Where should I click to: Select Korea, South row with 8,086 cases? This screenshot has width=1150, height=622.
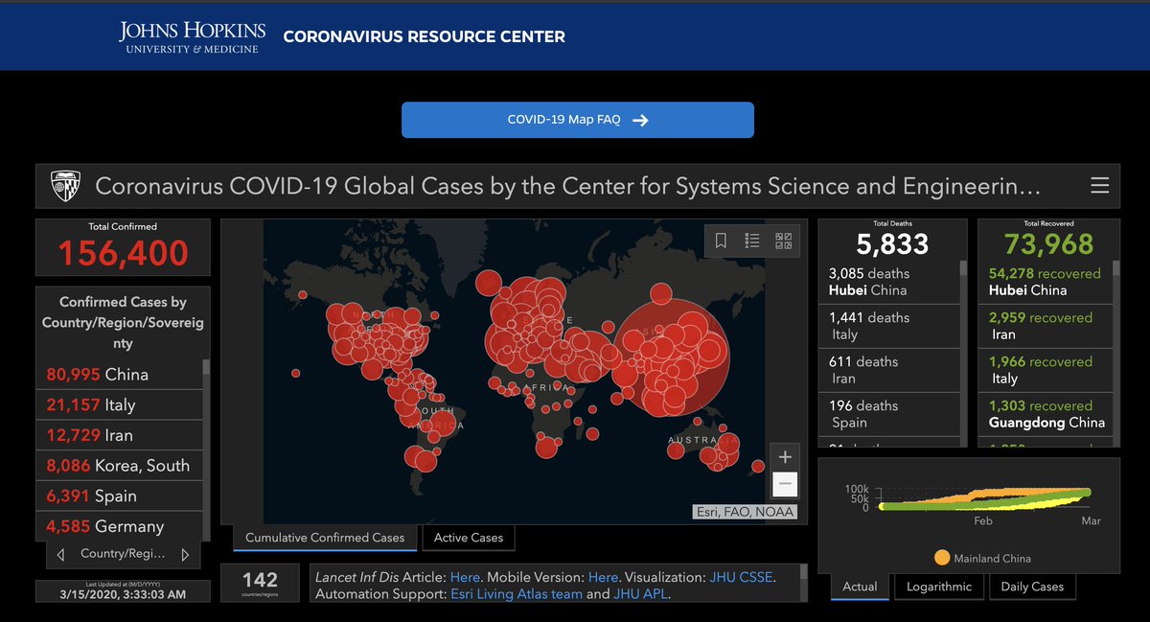[x=119, y=466]
